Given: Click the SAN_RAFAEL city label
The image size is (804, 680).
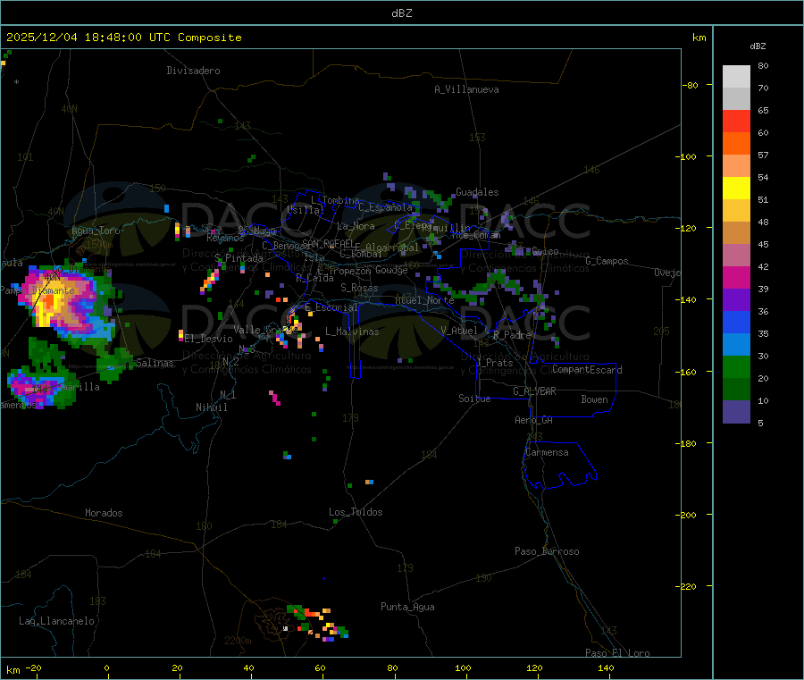Looking at the screenshot, I should click(x=329, y=243).
